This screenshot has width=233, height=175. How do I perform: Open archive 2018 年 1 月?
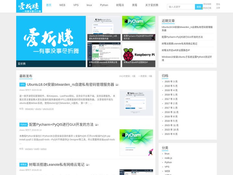171,95
